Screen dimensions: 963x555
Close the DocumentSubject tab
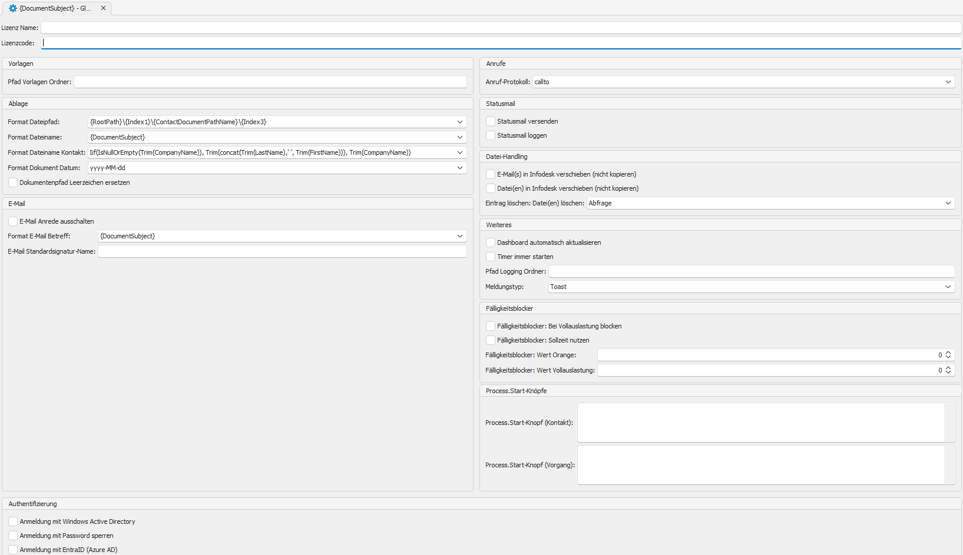pyautogui.click(x=103, y=8)
